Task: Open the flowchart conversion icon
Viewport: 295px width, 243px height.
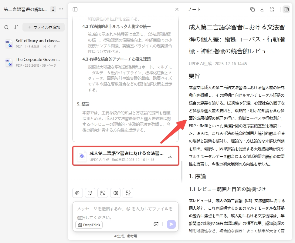Action: [x=128, y=193]
